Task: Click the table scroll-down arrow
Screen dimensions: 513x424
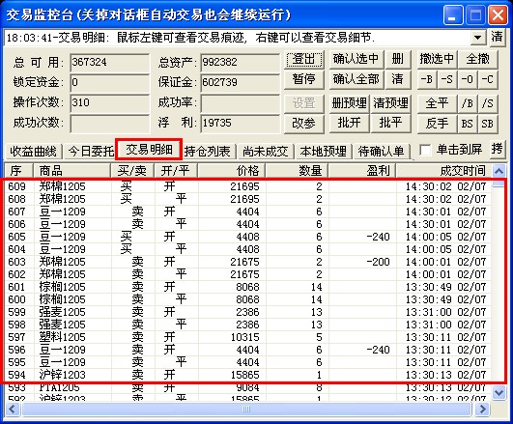Action: pos(499,393)
